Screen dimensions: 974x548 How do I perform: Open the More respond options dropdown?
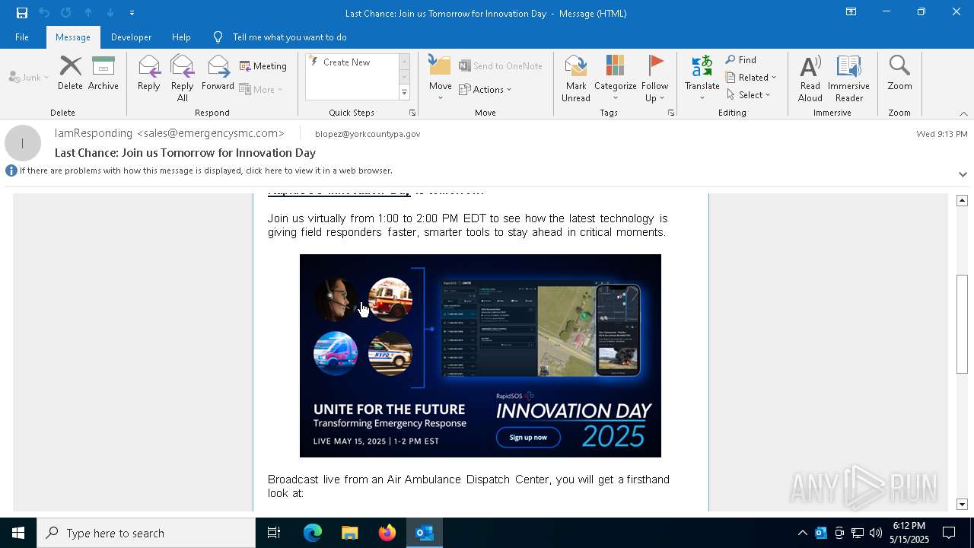[261, 90]
